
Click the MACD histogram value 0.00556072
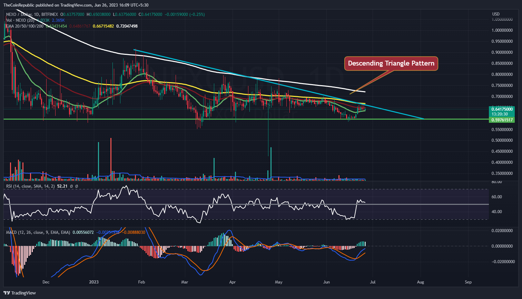point(83,232)
